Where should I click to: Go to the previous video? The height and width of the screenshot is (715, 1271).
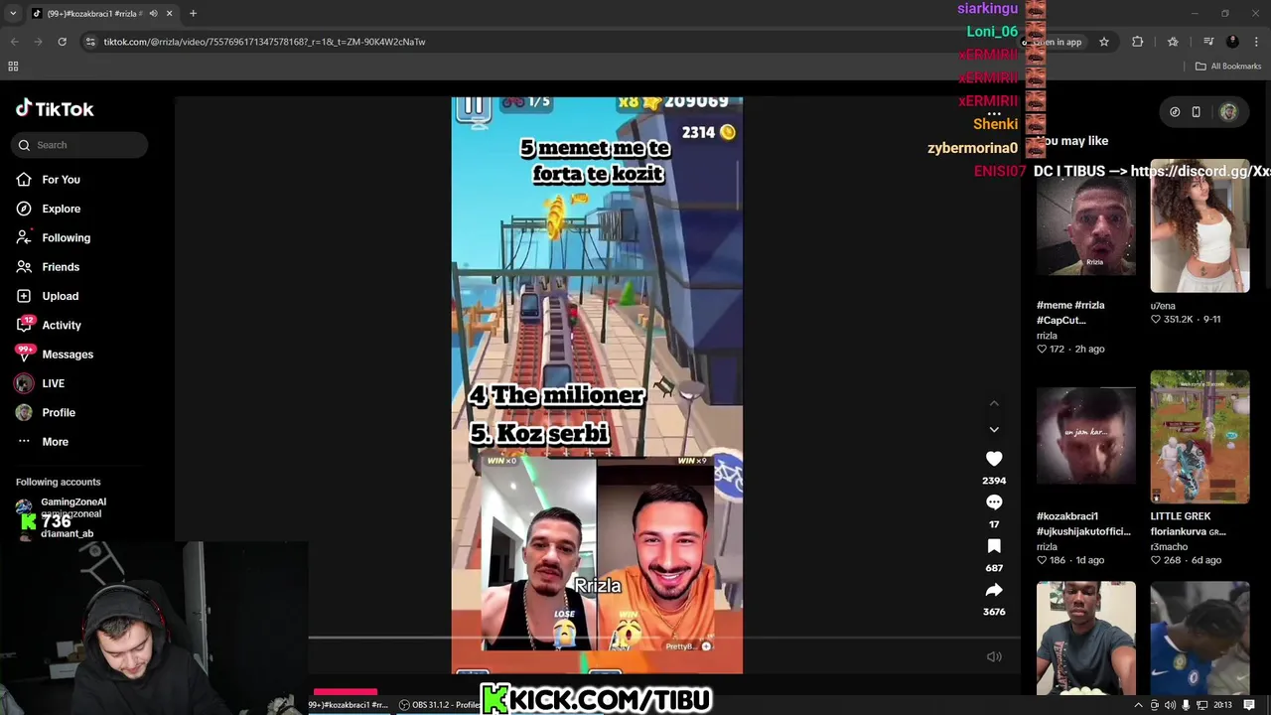[994, 403]
